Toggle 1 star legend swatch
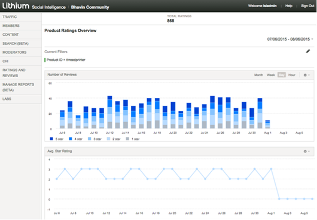 (x=127, y=139)
